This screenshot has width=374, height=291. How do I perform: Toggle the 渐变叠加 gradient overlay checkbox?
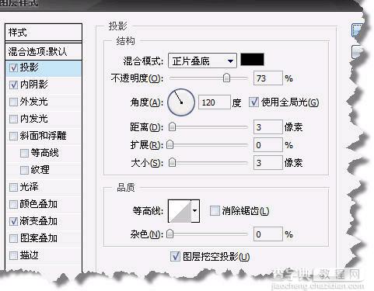click(x=13, y=221)
